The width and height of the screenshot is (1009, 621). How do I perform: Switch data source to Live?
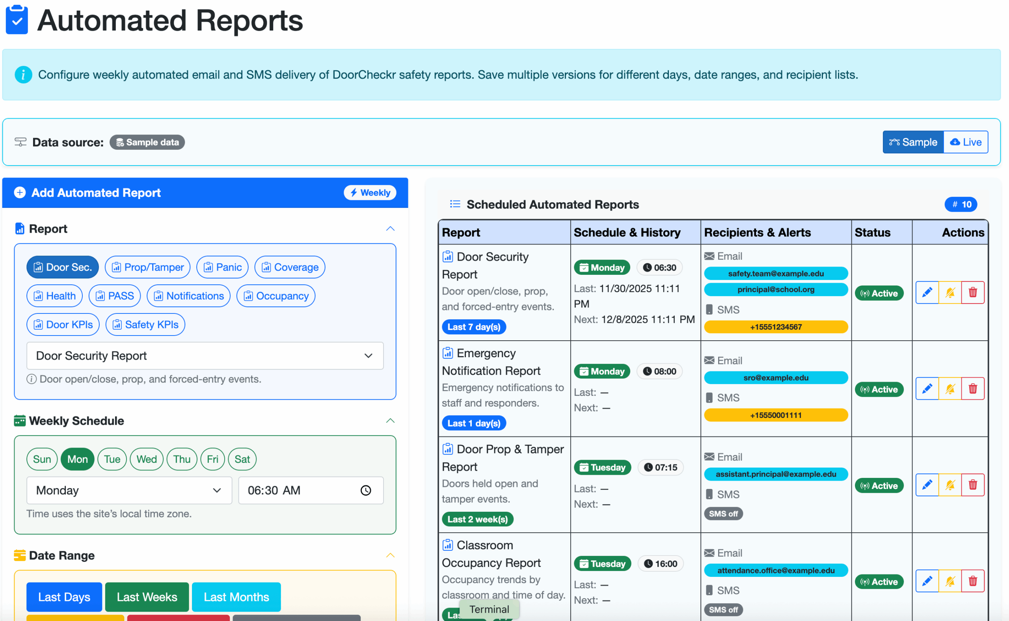click(966, 142)
